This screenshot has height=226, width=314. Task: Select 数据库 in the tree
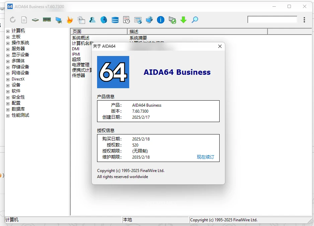(18, 109)
